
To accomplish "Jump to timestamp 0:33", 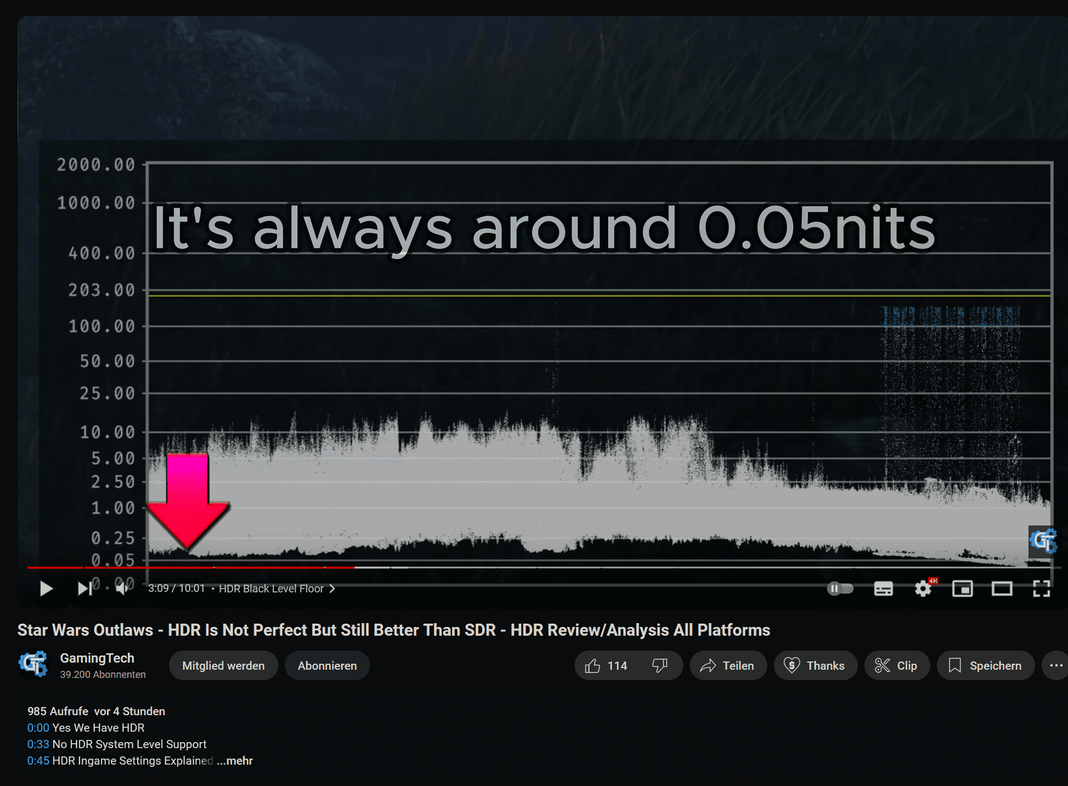I will pyautogui.click(x=38, y=744).
